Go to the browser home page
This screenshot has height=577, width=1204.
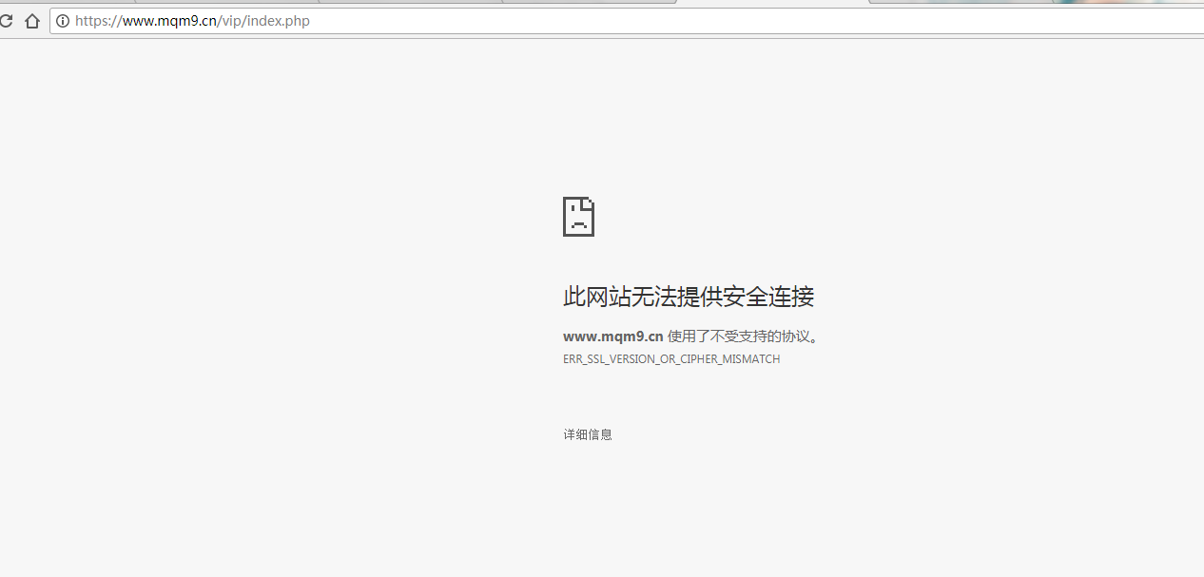click(31, 21)
